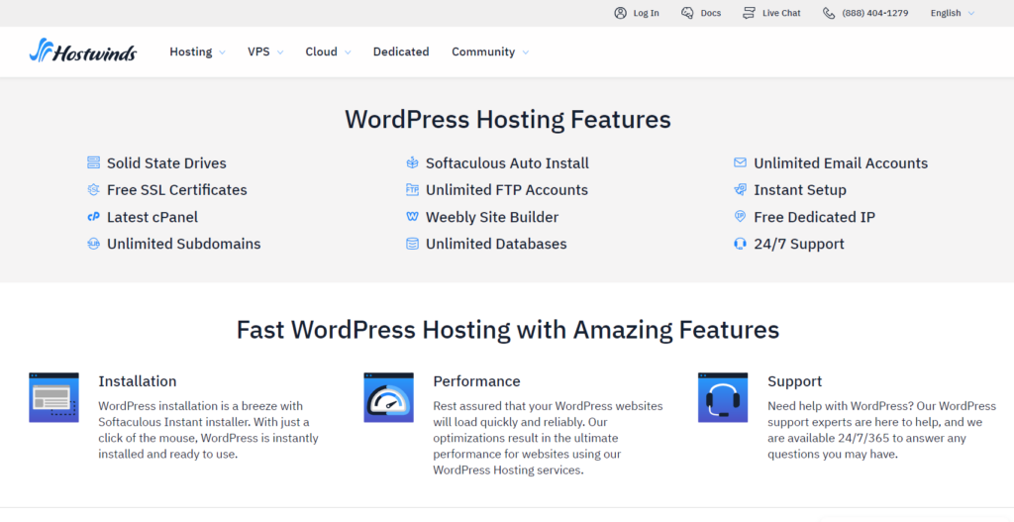
Task: Click the 'Unlimited Subdomains' text
Action: click(183, 244)
